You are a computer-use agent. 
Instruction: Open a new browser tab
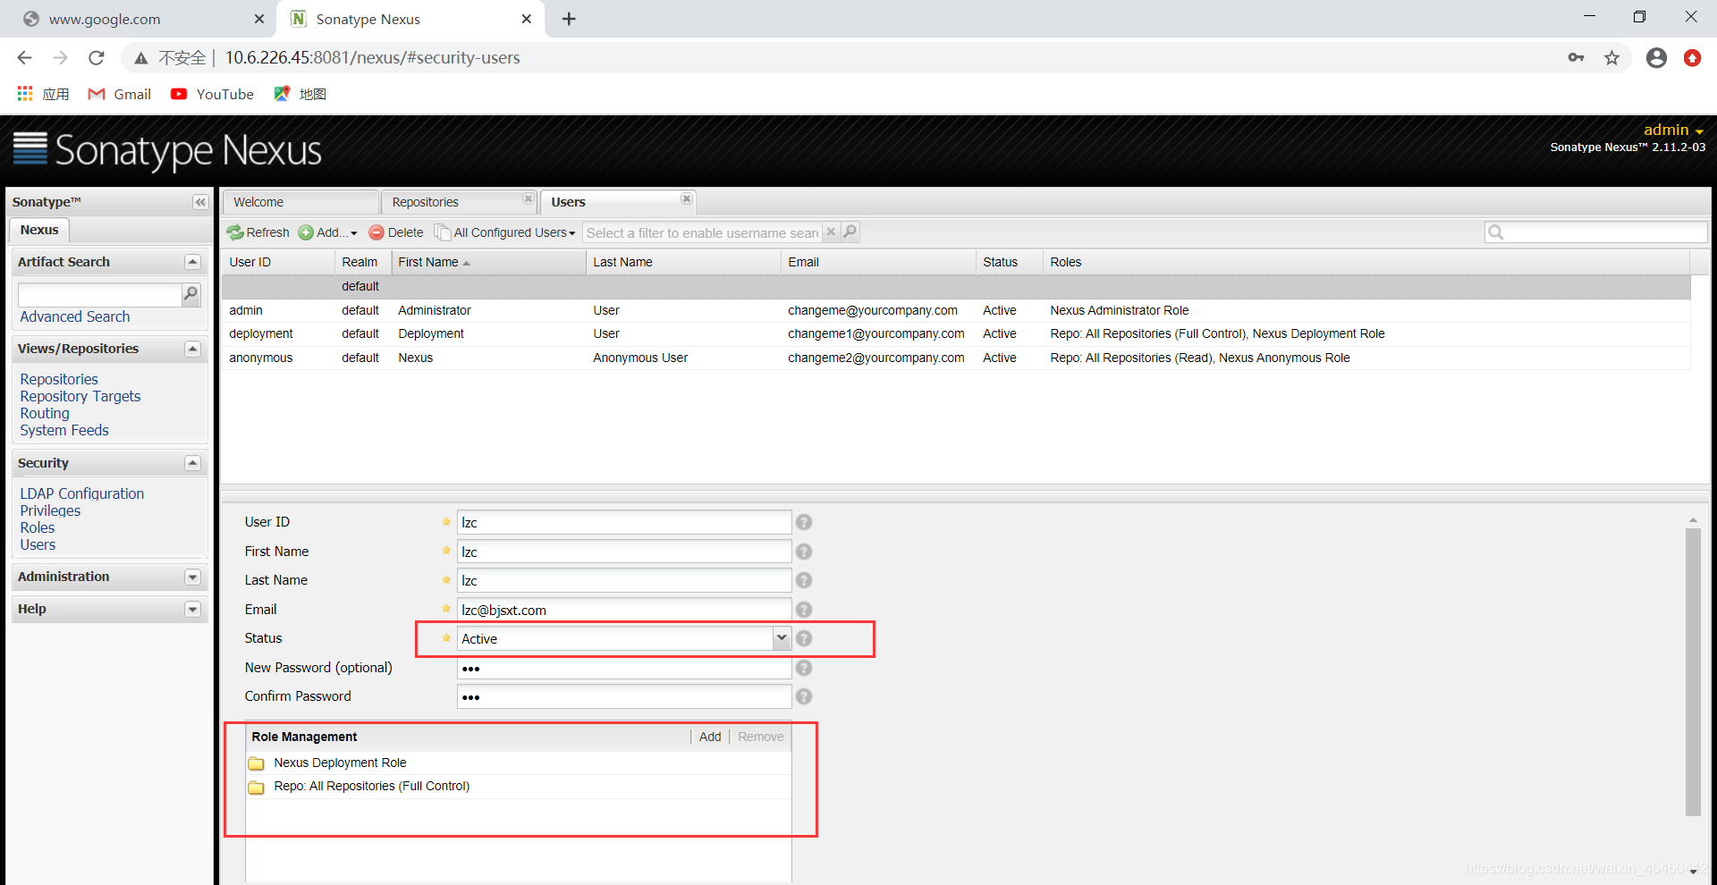[569, 19]
